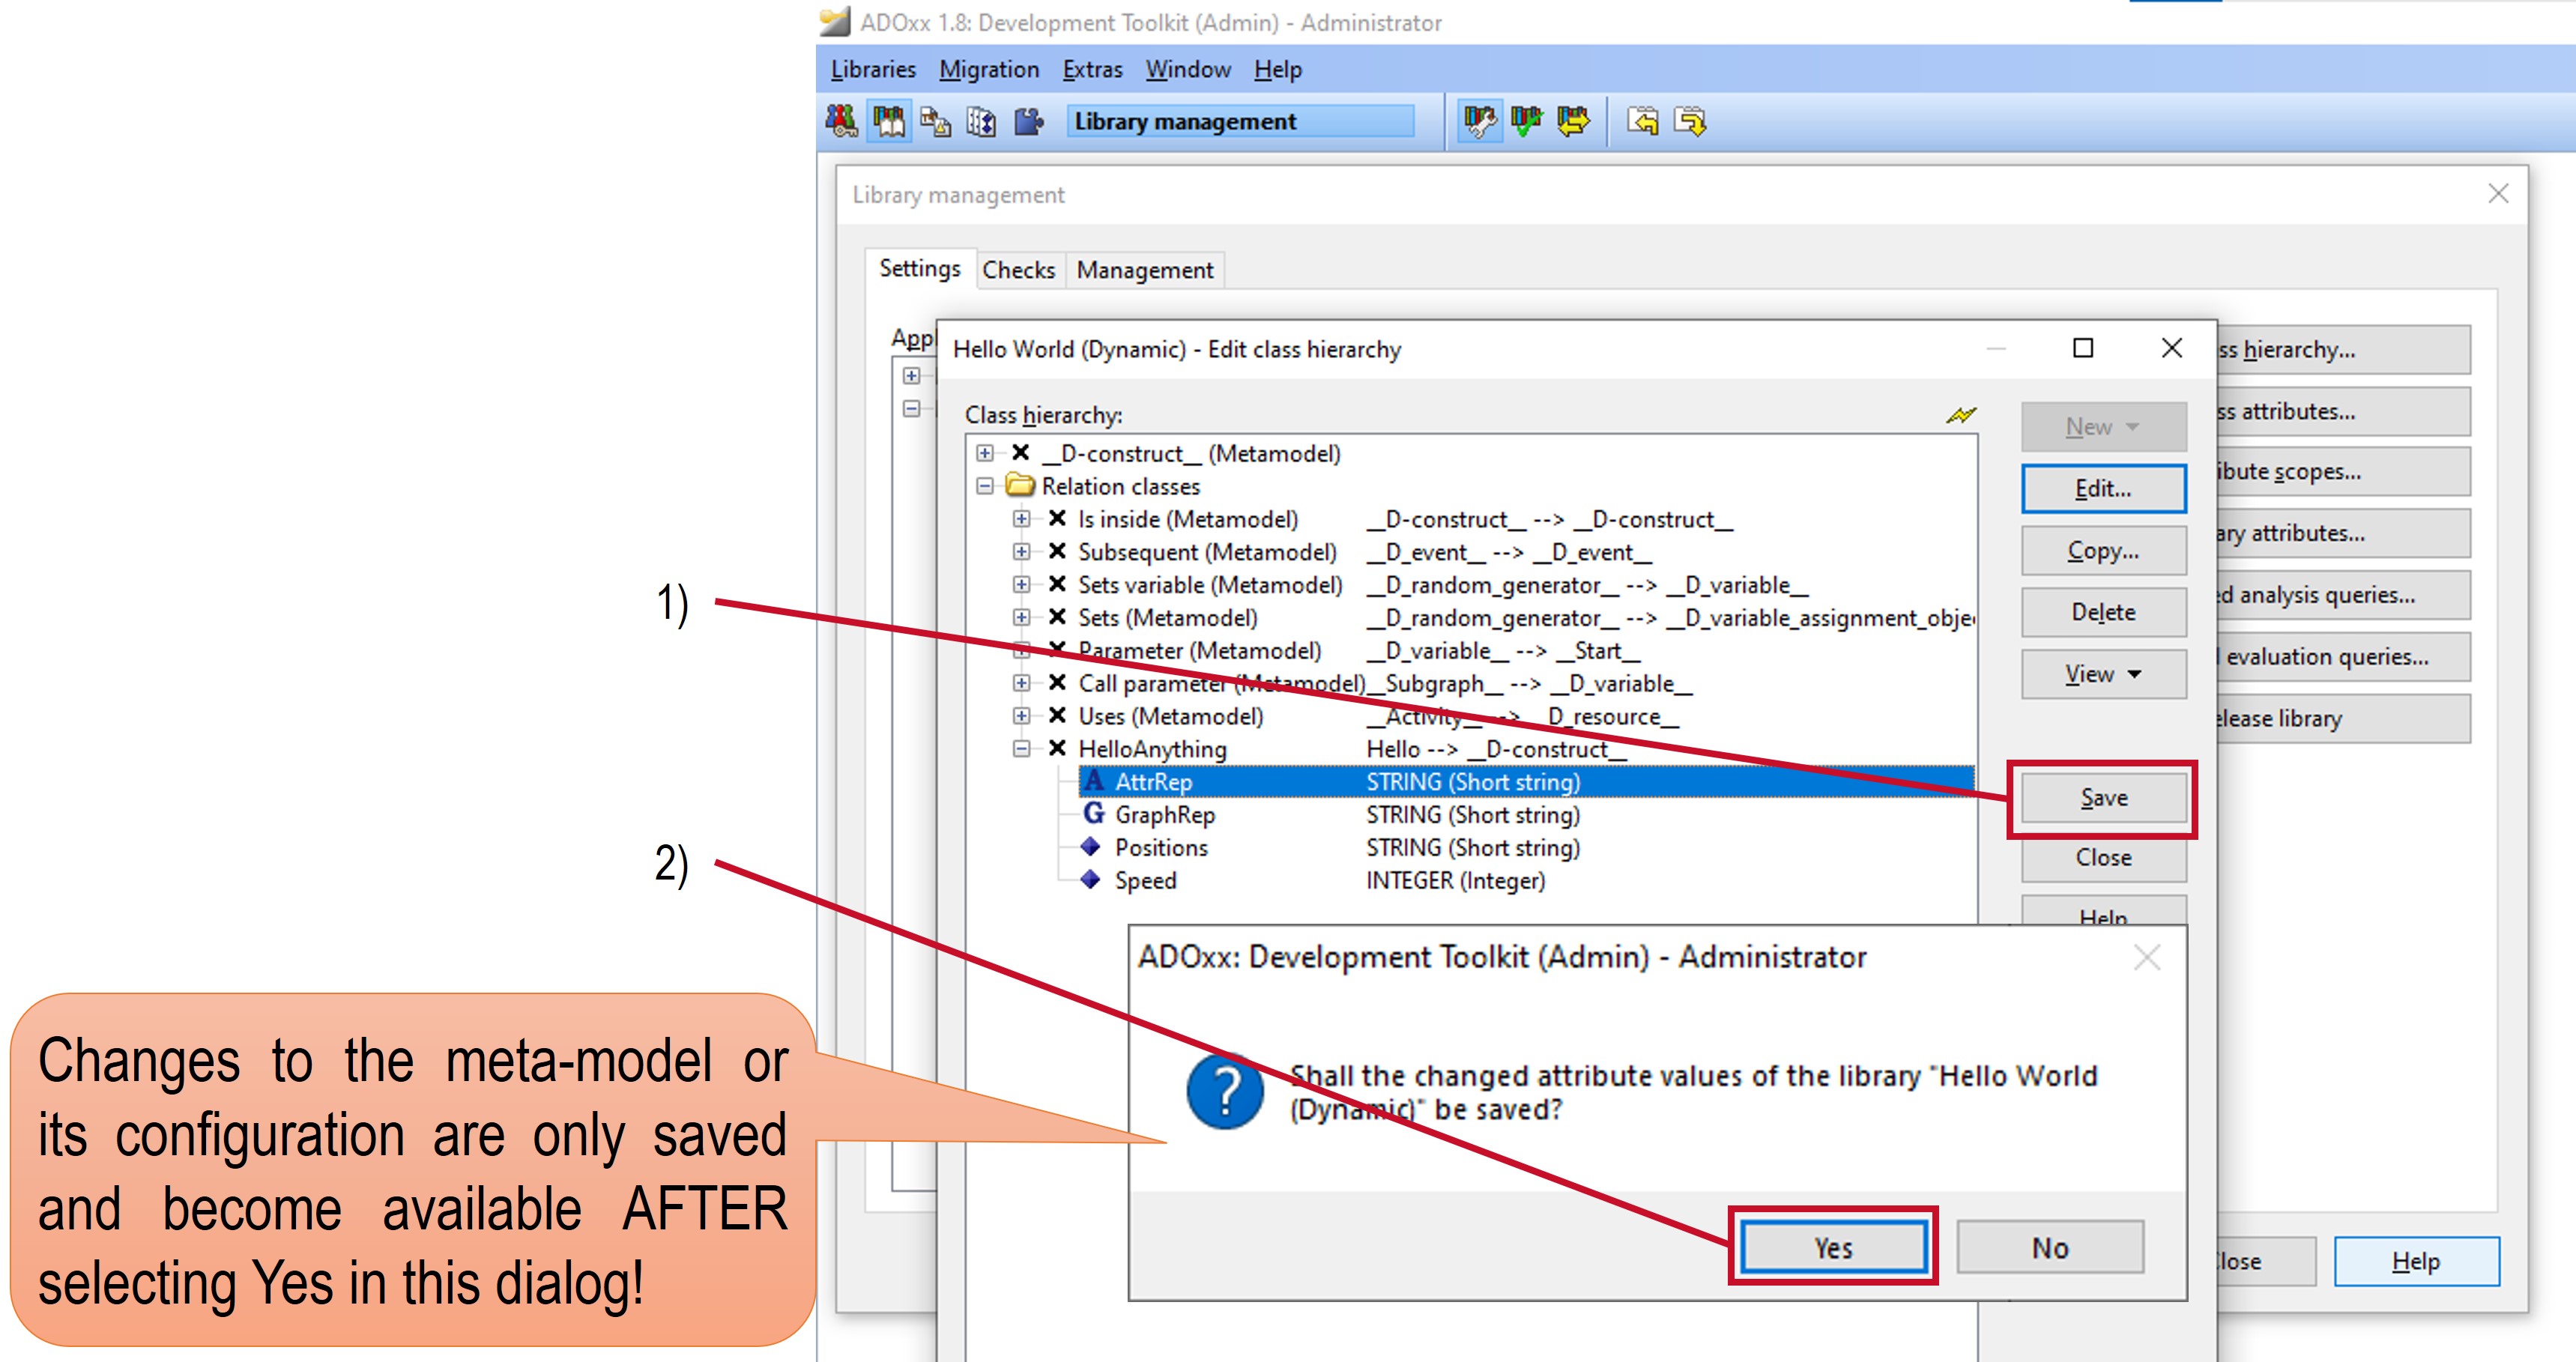Click the Copy... button
2576x1362 pixels.
coord(2103,551)
